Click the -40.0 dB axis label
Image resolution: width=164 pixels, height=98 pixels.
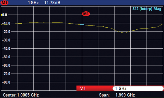click(x=6, y=49)
